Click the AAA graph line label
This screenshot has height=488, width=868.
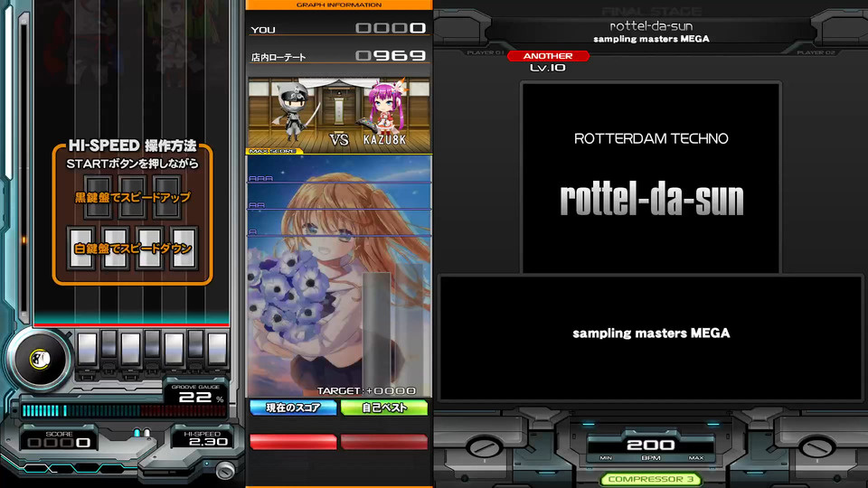click(260, 178)
